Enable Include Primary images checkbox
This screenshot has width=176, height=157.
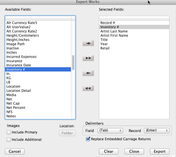click(9, 132)
